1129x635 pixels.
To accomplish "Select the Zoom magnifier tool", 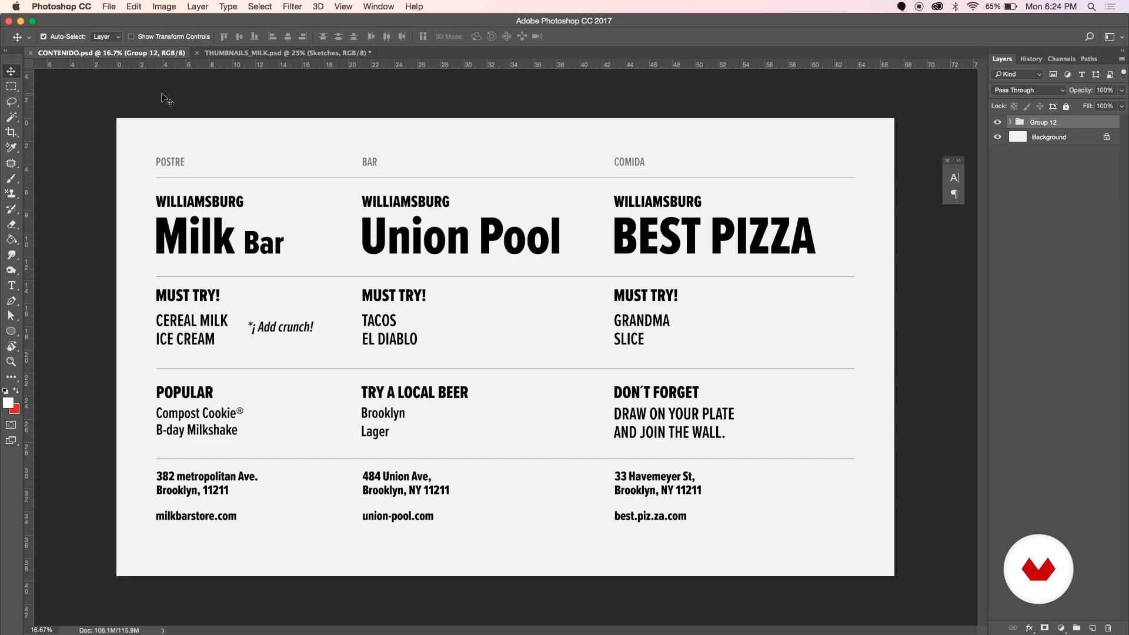I will 11,362.
